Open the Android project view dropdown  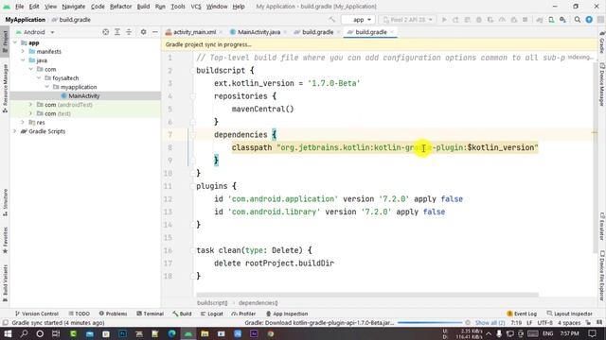tap(35, 32)
